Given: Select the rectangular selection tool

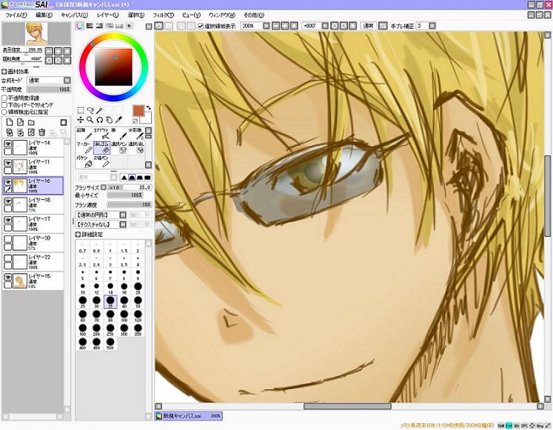Looking at the screenshot, I should pos(81,111).
